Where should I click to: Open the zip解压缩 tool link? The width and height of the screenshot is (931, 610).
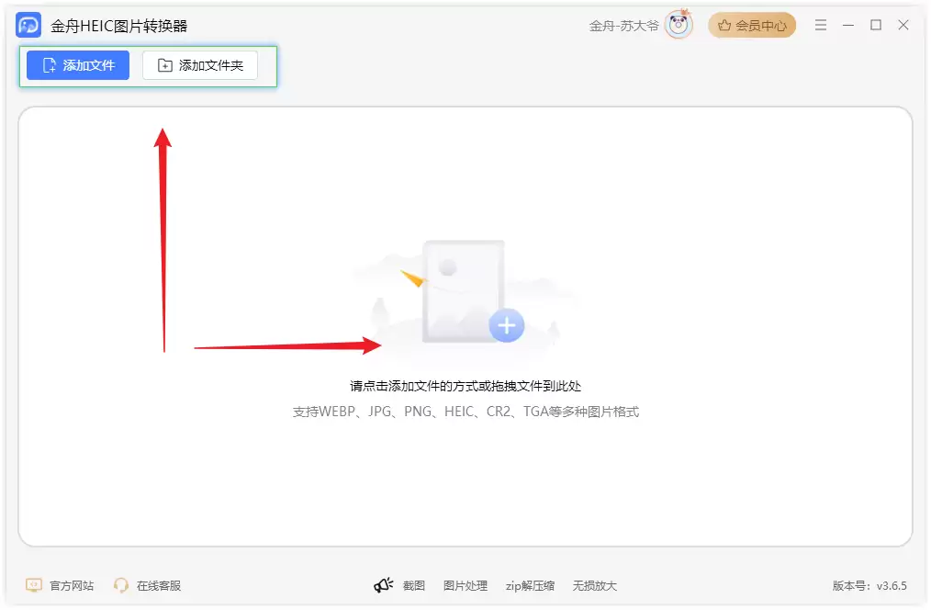[x=530, y=585]
